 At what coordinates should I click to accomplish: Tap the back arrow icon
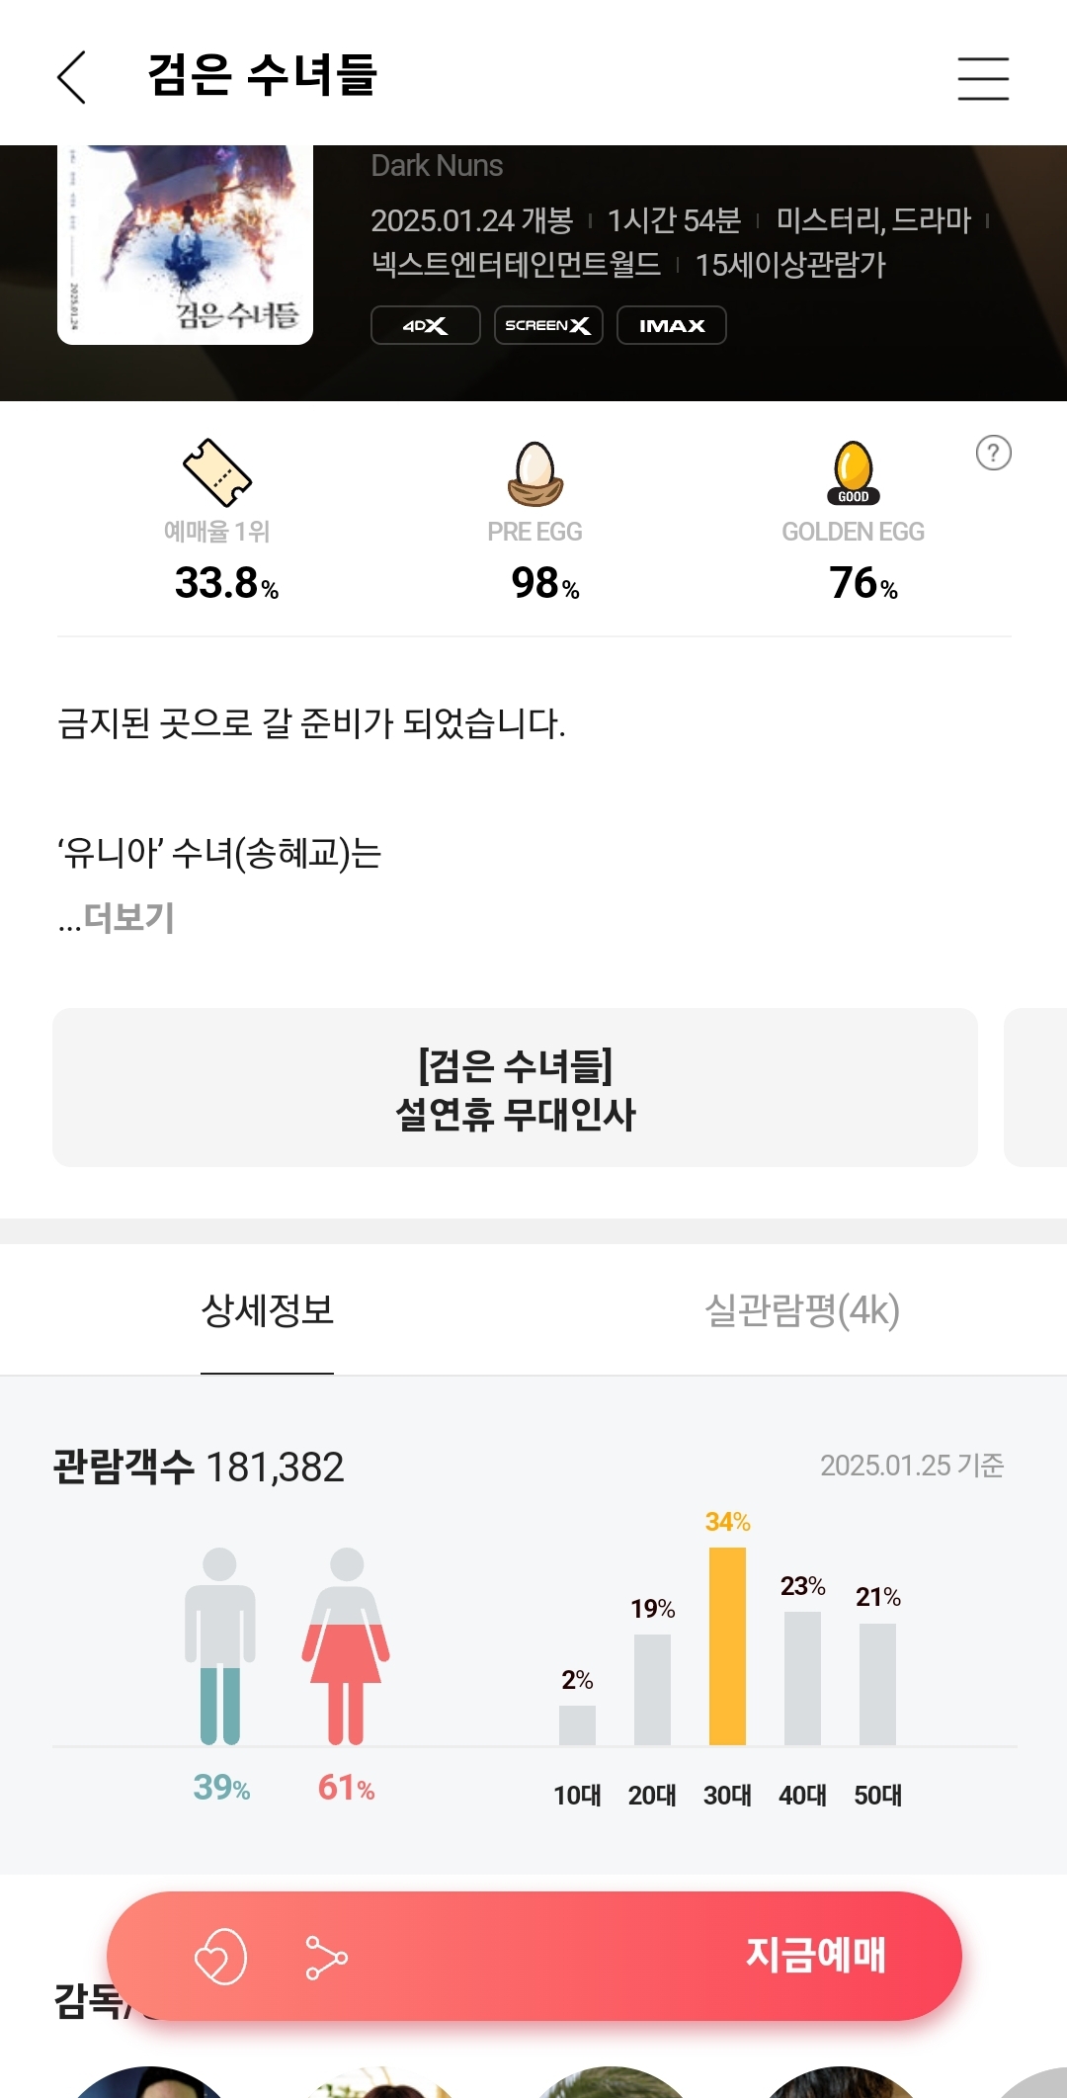(x=72, y=77)
